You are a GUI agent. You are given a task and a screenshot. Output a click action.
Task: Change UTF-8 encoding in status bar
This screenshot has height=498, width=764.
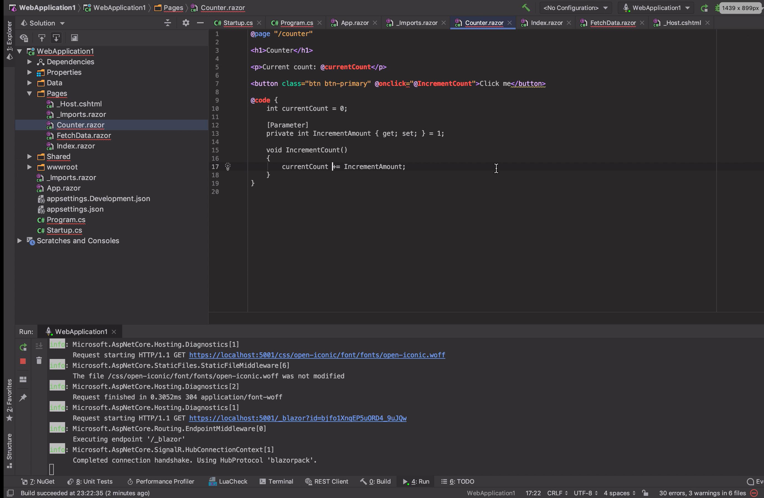[586, 493]
